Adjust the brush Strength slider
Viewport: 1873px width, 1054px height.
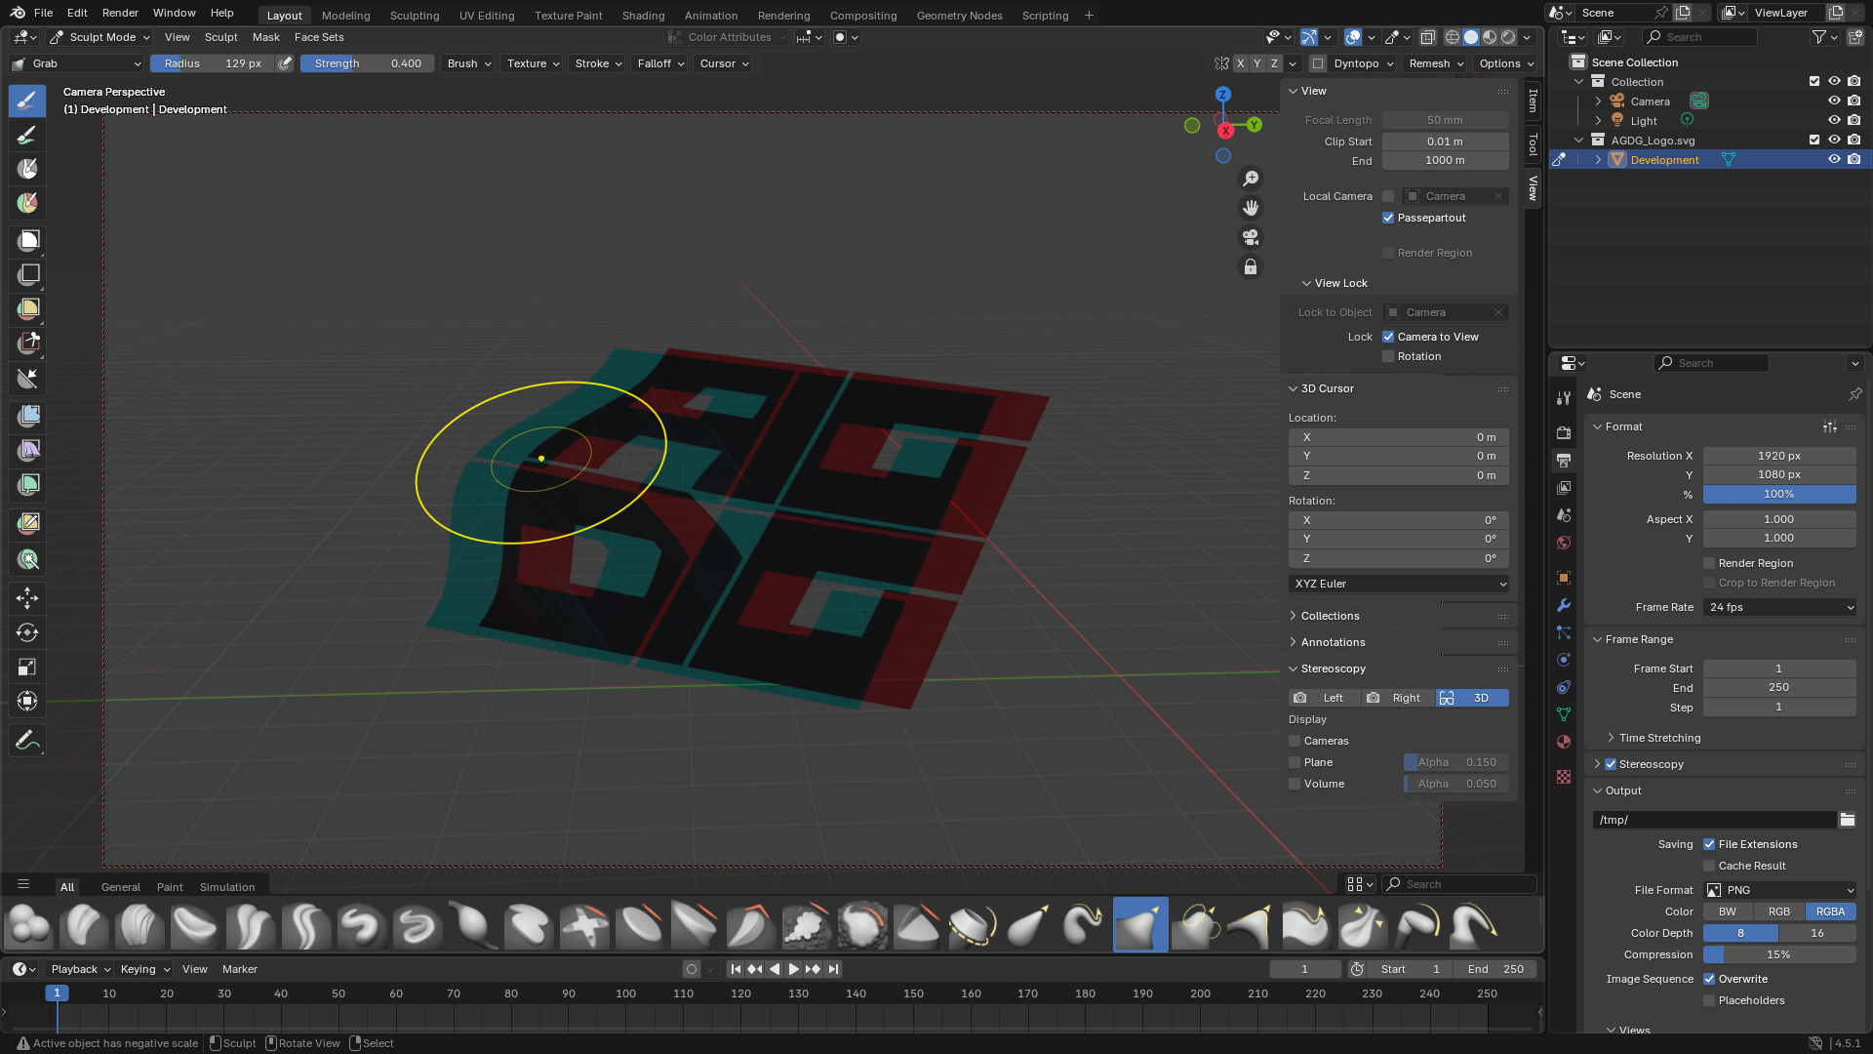[368, 63]
